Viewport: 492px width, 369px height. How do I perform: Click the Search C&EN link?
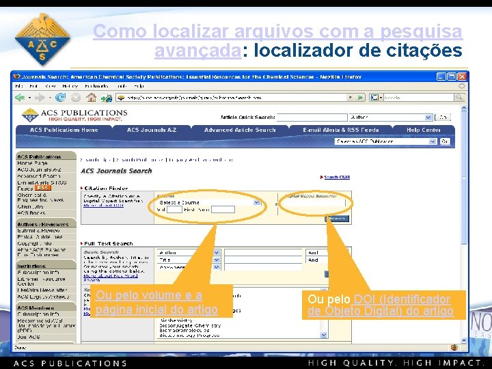pyautogui.click(x=337, y=177)
